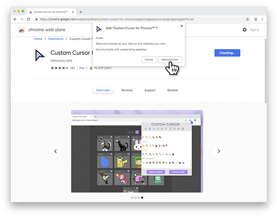The height and width of the screenshot is (216, 277).
Task: Reload the page with the refresh icon
Action: [28, 19]
